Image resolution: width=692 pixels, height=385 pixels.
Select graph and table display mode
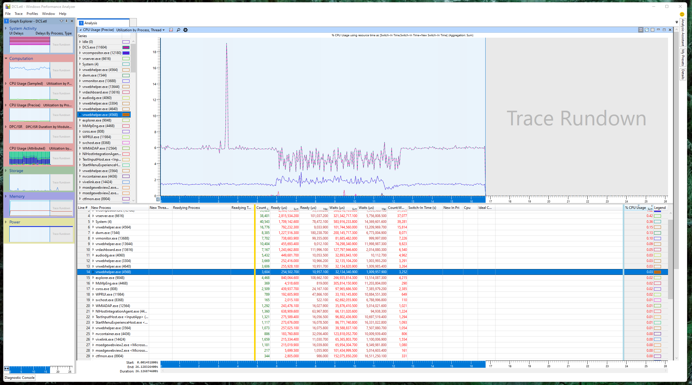(x=641, y=30)
